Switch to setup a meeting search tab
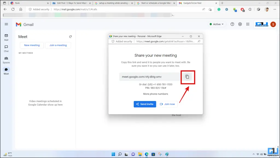Image resolution: width=280 pixels, height=158 pixels. pos(113,3)
